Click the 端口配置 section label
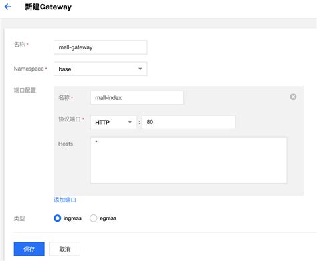The width and height of the screenshot is (317, 261). (25, 90)
